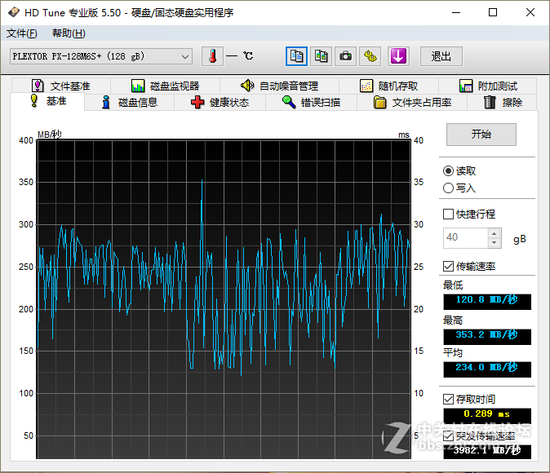Click the 退出 exit button
Image resolution: width=550 pixels, height=473 pixels.
[441, 56]
